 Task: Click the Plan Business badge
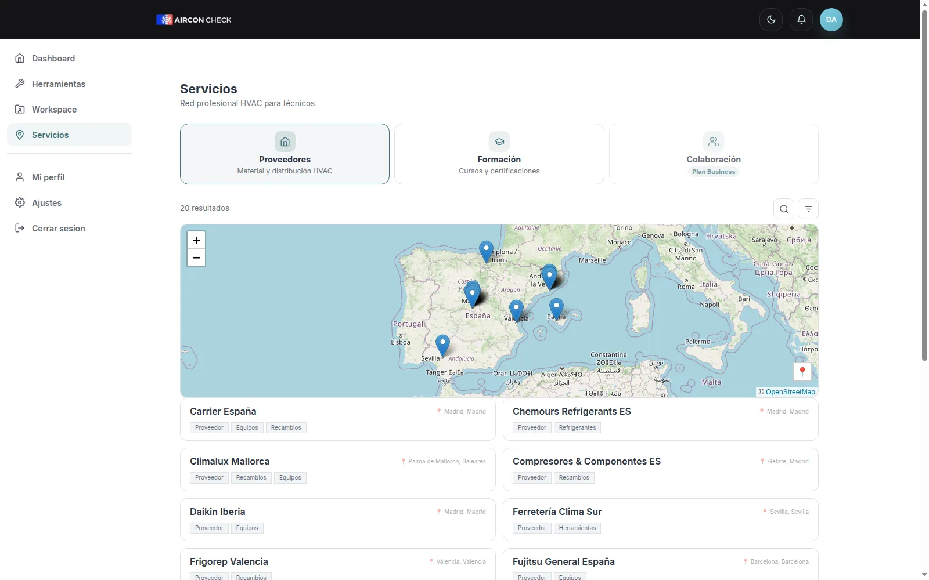point(714,172)
